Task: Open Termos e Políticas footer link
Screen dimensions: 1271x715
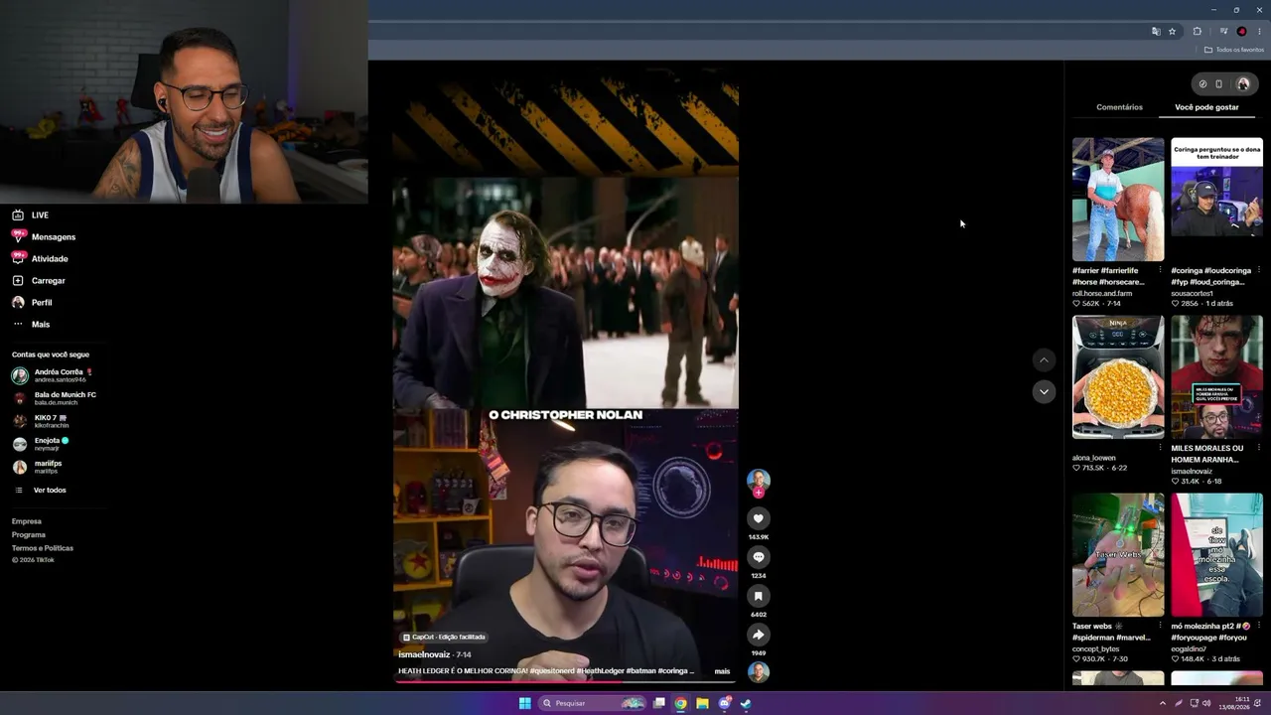Action: [43, 548]
